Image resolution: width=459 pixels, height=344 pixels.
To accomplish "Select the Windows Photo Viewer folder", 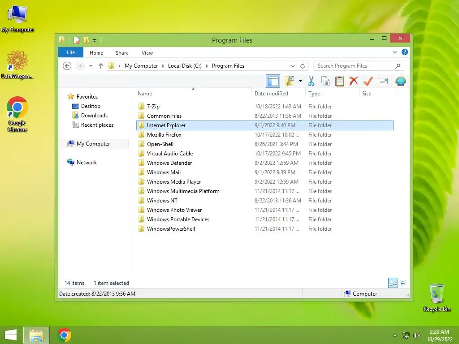I will pyautogui.click(x=264, y=210).
